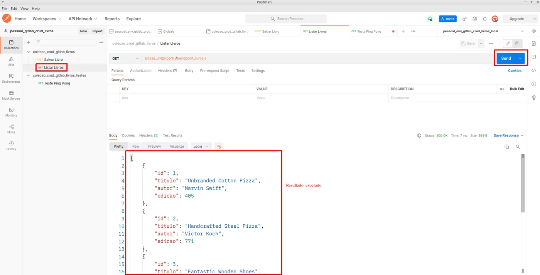Open request more actions dots beside Save
Screen dimensions: 540x275
coord(491,43)
